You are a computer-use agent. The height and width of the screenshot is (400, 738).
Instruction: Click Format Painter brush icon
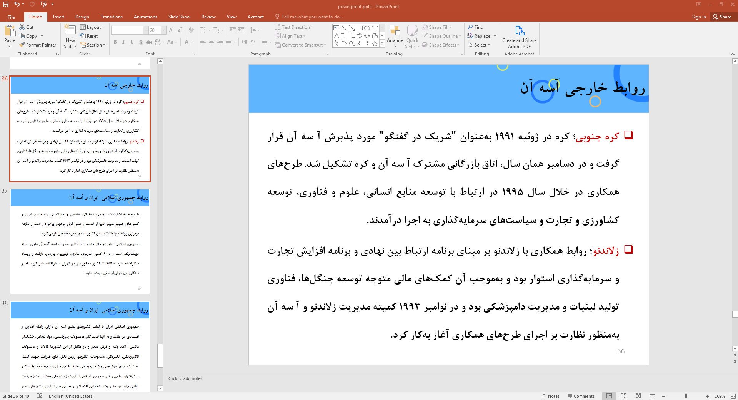click(23, 45)
